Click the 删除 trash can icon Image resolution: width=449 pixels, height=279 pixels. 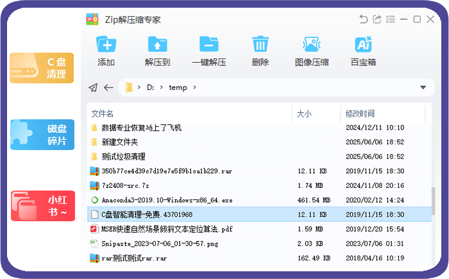[260, 44]
